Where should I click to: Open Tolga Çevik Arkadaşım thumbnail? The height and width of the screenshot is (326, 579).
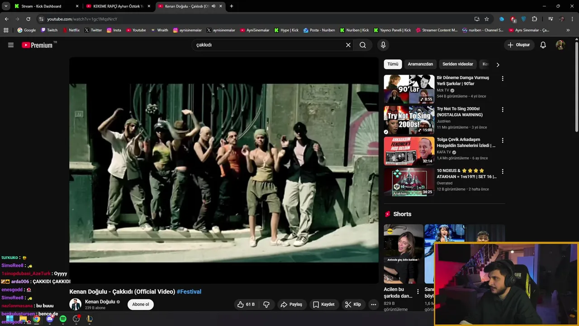[x=409, y=151]
